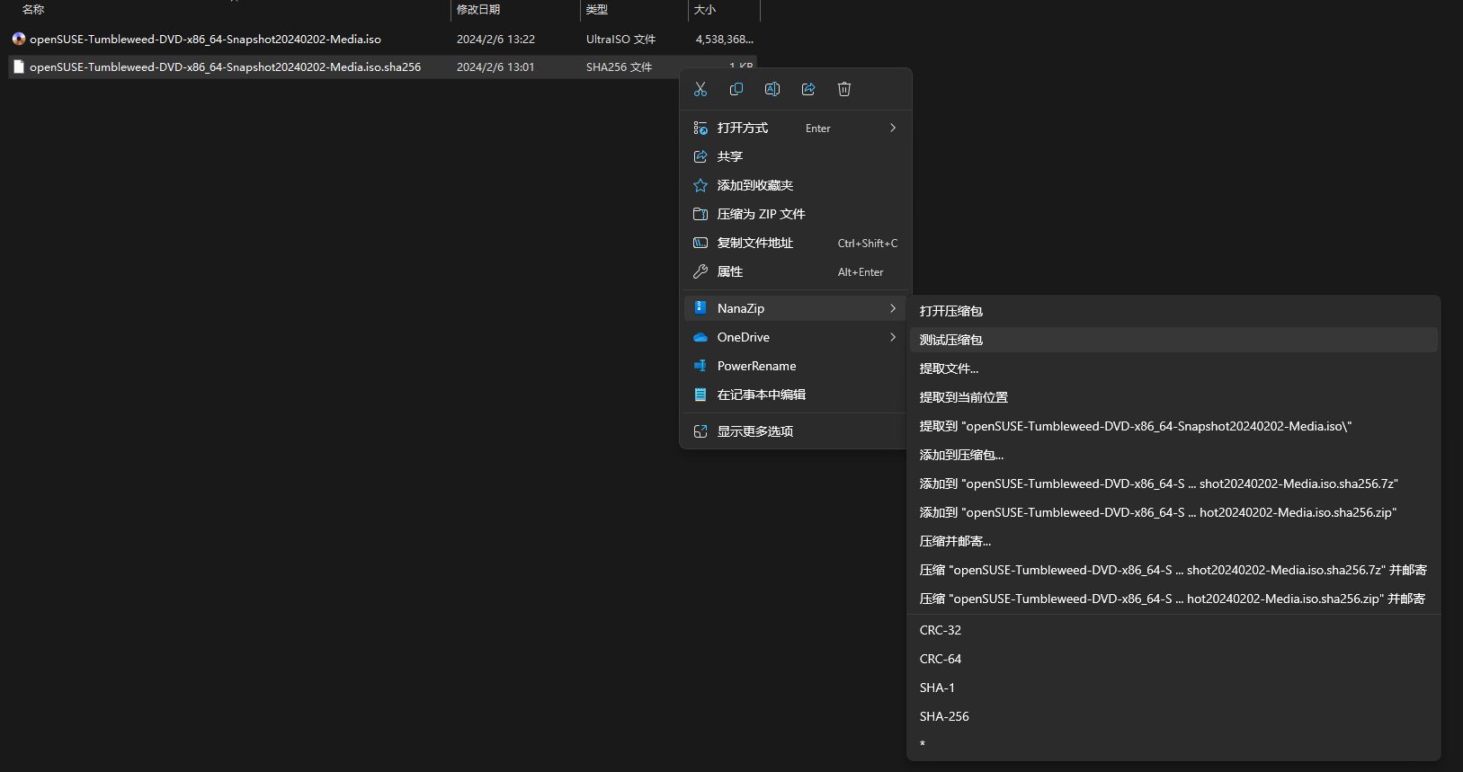
Task: Click the Cut scissors icon
Action: tap(700, 89)
